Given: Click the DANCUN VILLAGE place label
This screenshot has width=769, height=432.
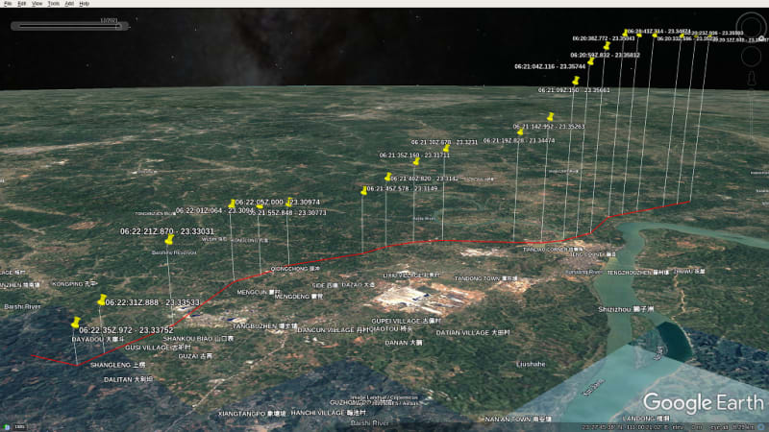Looking at the screenshot, I should [333, 330].
